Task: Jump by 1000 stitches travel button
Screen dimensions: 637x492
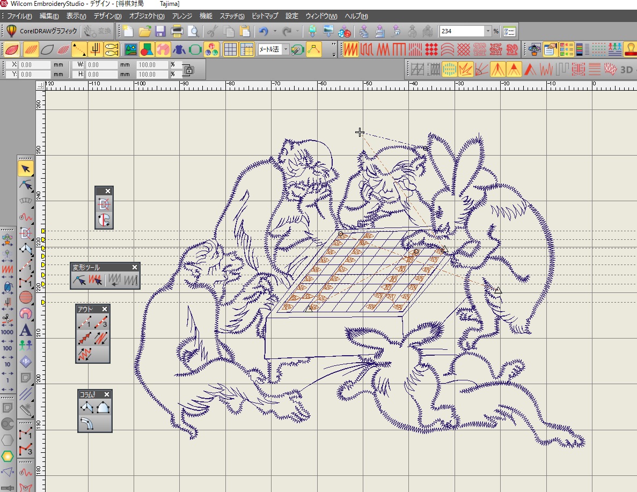Action: pos(8,333)
